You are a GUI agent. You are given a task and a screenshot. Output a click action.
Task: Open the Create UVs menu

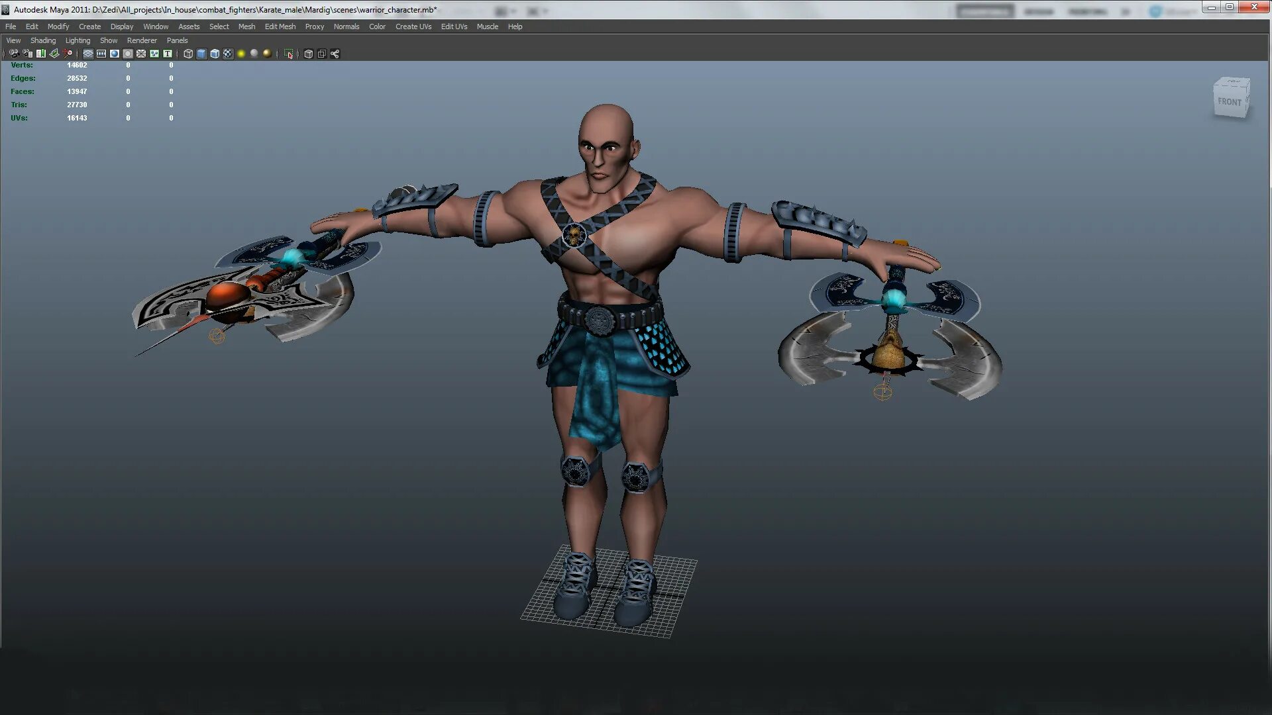coord(413,26)
